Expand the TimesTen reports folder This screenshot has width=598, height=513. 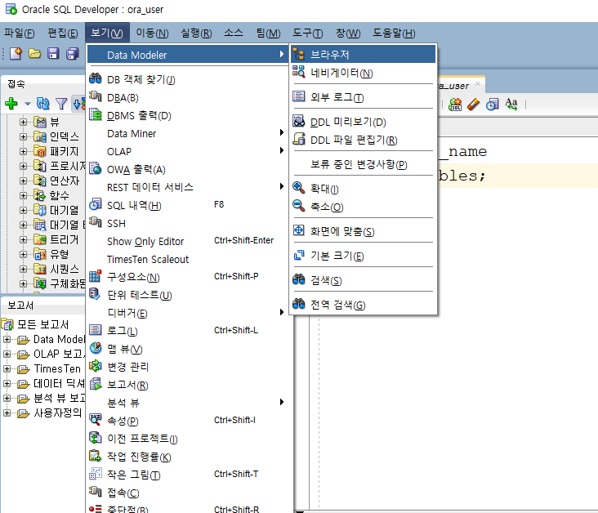pyautogui.click(x=7, y=369)
